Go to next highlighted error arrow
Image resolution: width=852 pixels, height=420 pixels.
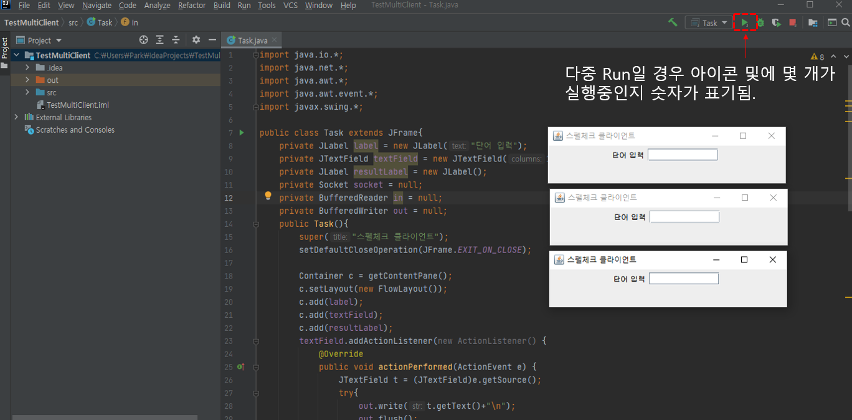point(846,57)
